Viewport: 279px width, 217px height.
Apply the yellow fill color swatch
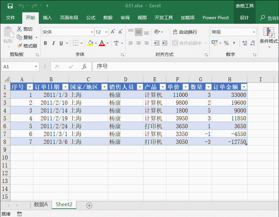click(x=90, y=43)
